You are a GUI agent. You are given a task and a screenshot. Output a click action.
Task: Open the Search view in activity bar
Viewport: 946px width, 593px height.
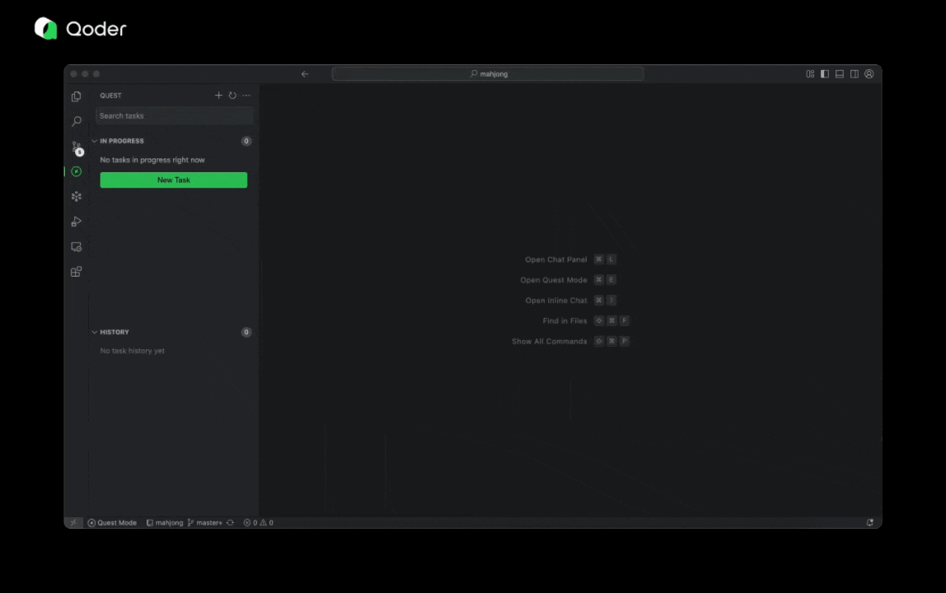coord(76,121)
